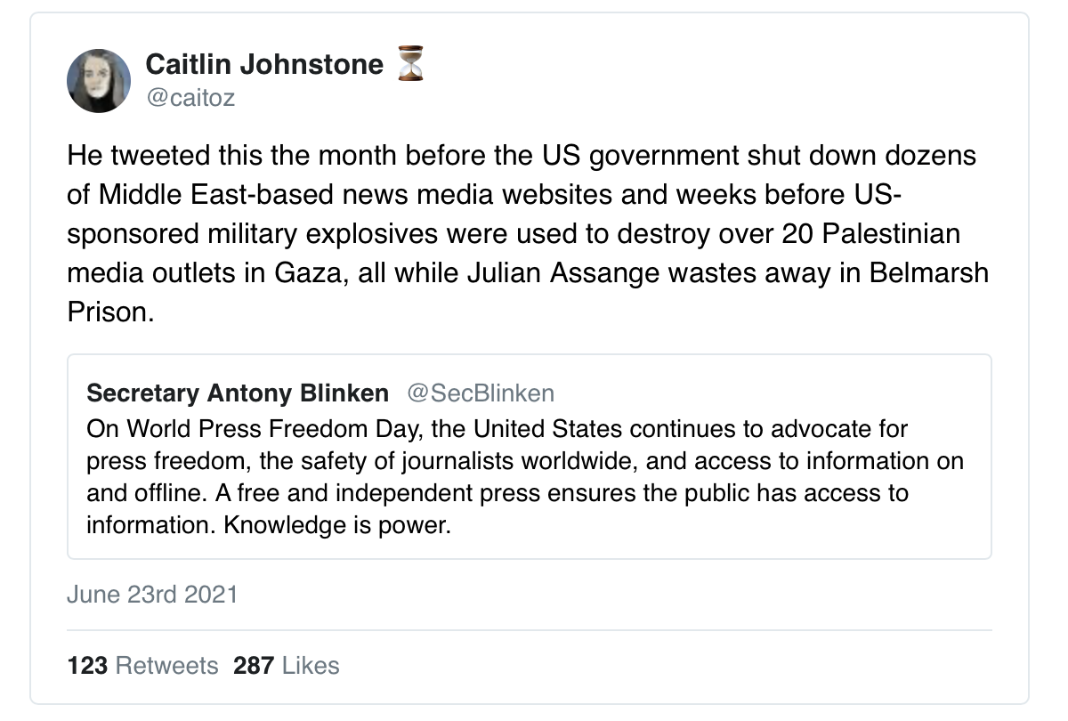The height and width of the screenshot is (721, 1068).
Task: Click the 287 like count number
Action: (254, 665)
